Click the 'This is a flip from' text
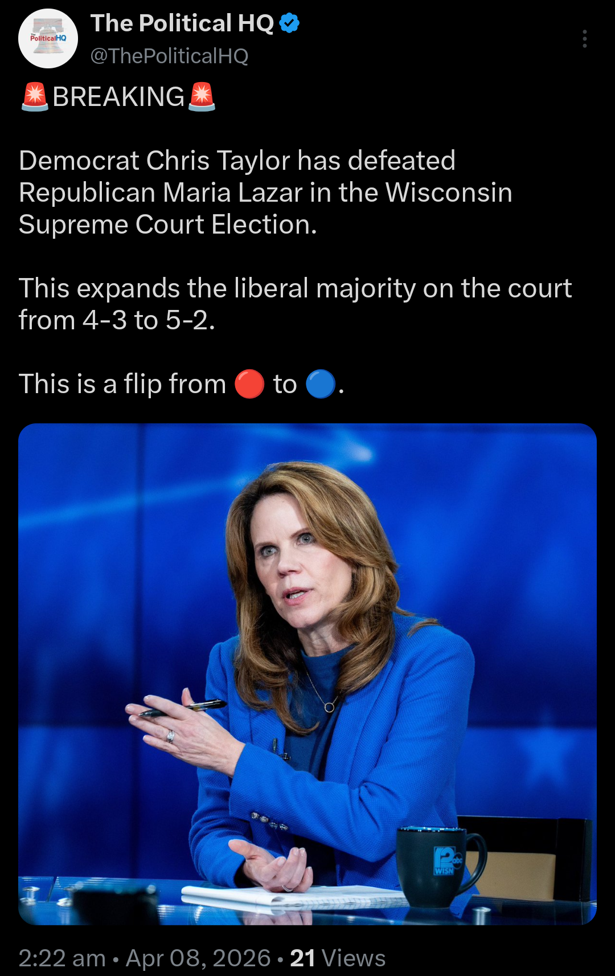The image size is (615, 976). [122, 384]
